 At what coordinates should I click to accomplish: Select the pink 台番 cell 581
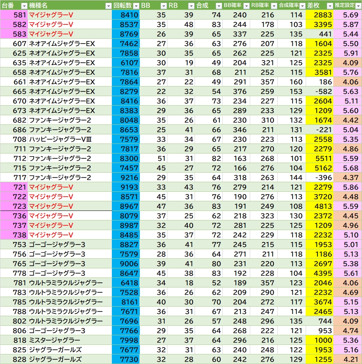pyautogui.click(x=14, y=15)
